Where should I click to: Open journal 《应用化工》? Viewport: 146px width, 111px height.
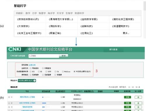click(87, 33)
